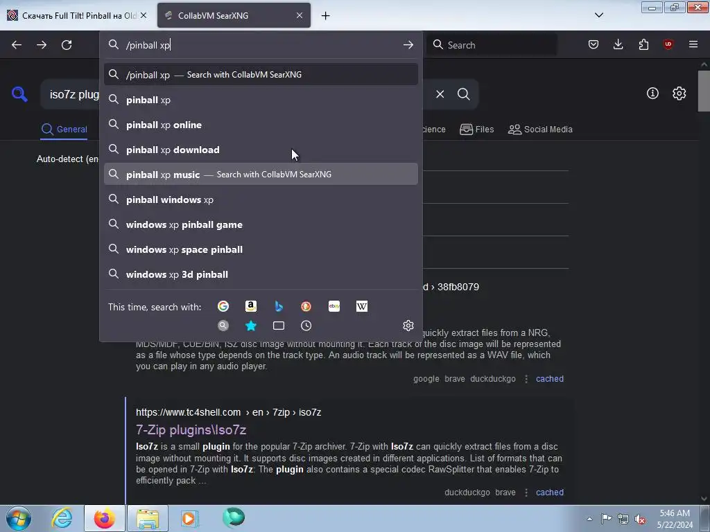Viewport: 710px width, 532px height.
Task: Search this time with Google
Action: [x=223, y=306]
